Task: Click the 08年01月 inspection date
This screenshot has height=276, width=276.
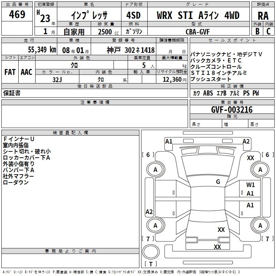Action: [76, 50]
